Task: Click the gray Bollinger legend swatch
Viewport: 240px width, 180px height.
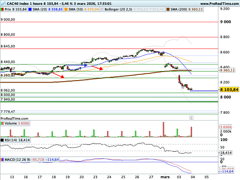Action: coord(102,10)
